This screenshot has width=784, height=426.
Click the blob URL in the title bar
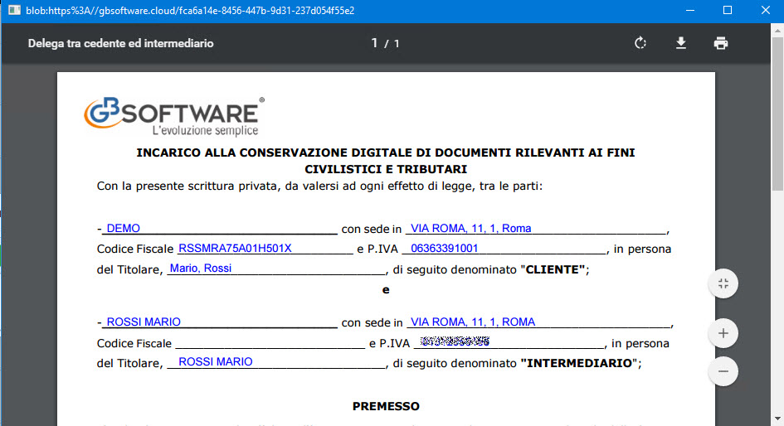tap(190, 11)
